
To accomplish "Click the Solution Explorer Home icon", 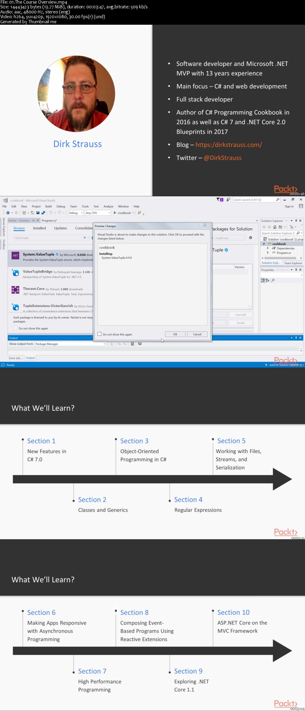I will coord(275,227).
